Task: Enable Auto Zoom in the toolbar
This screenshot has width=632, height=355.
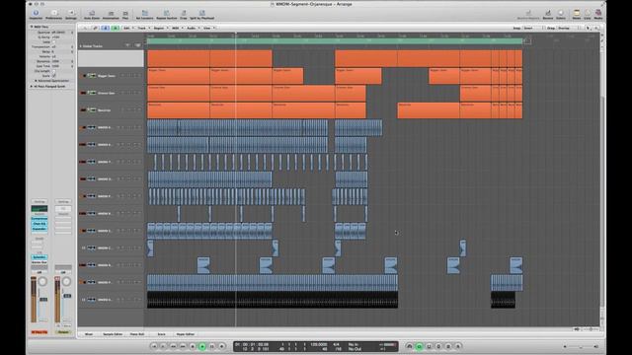Action: [92, 15]
